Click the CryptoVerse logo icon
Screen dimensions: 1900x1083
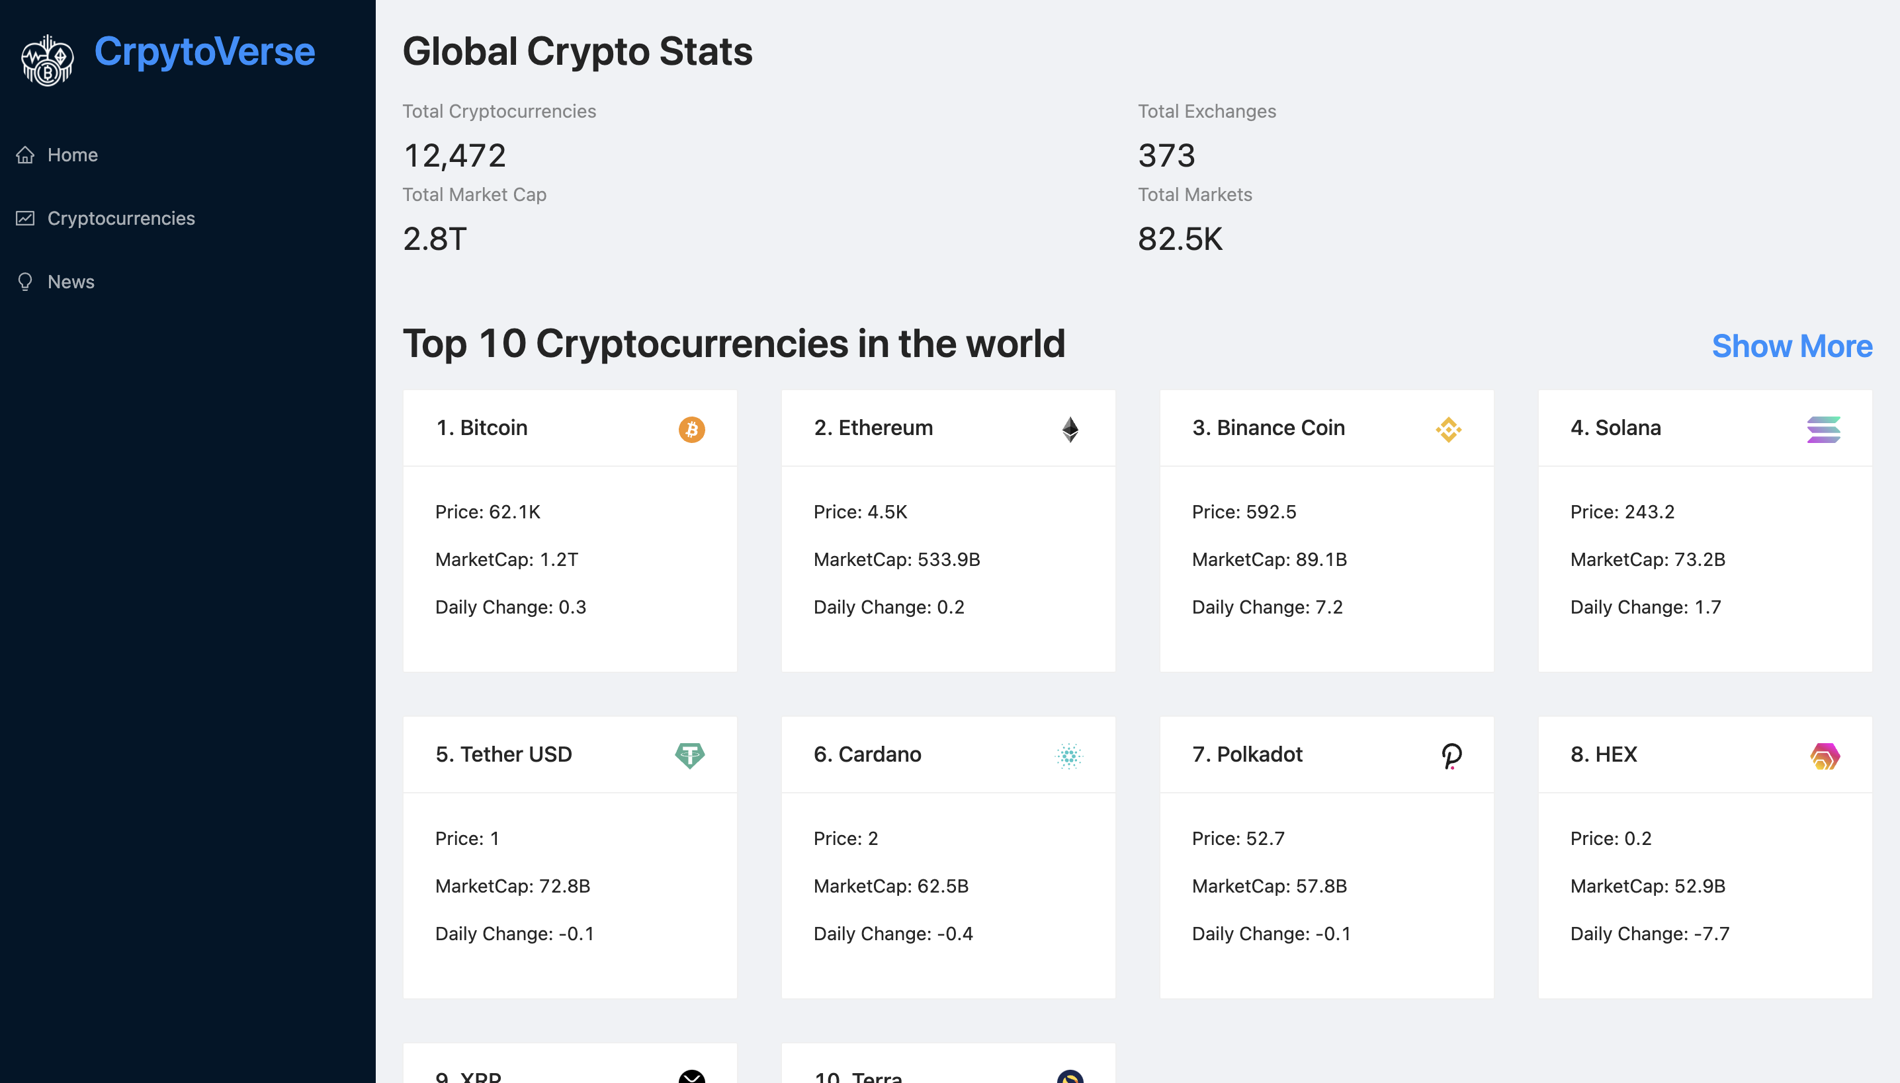point(47,60)
